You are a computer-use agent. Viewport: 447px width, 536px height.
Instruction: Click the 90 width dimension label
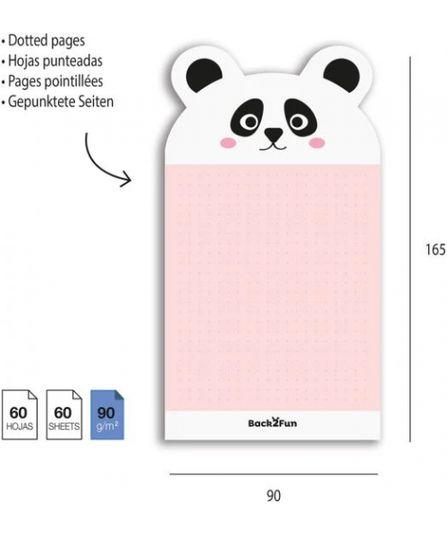tap(274, 496)
